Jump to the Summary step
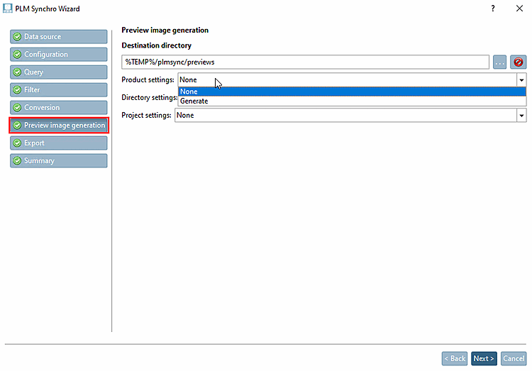 (59, 160)
